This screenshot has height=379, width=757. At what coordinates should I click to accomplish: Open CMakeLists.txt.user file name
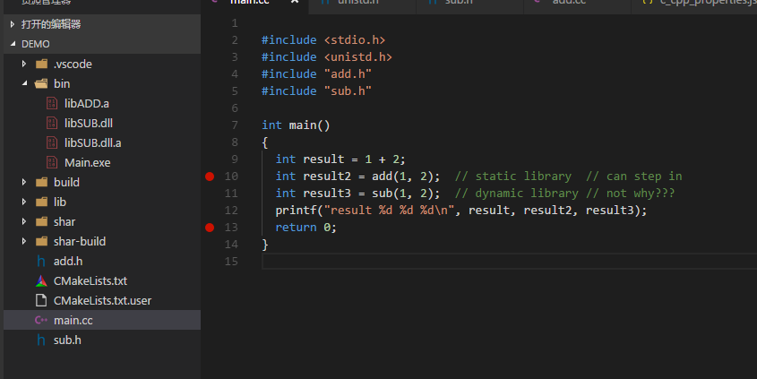[102, 301]
